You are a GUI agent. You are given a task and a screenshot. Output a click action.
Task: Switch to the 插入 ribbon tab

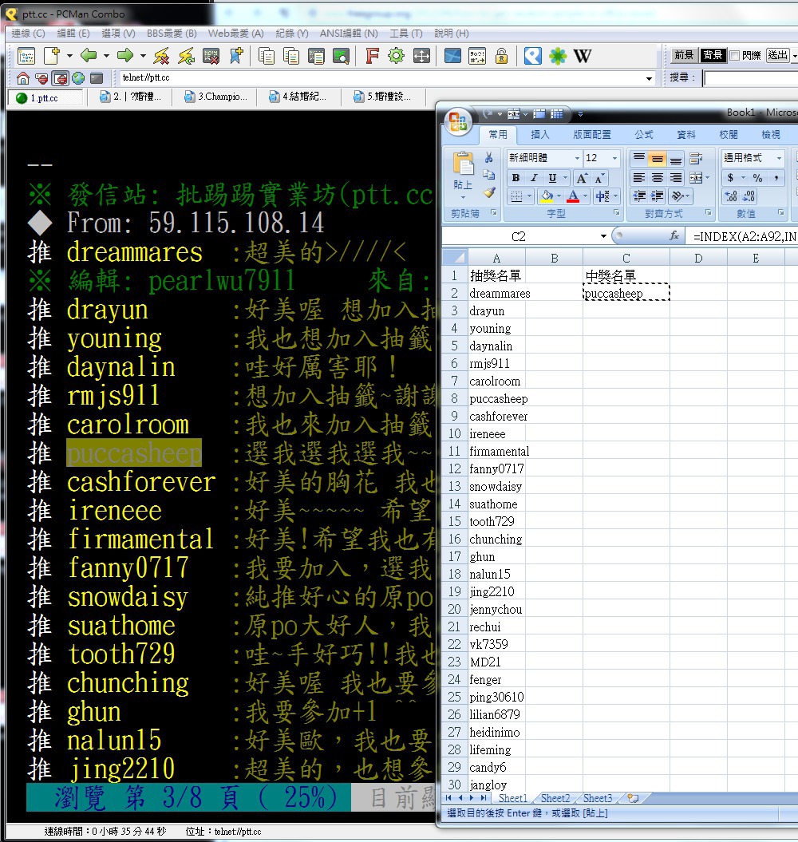(x=540, y=135)
